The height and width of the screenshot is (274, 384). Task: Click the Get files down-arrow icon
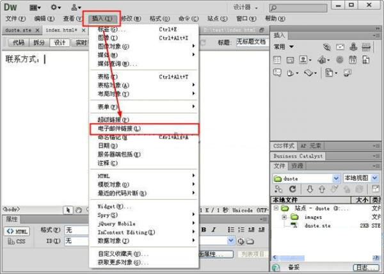pos(309,189)
